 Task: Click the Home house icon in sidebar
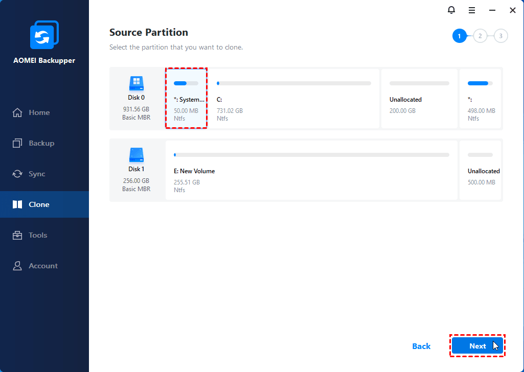[x=17, y=112]
